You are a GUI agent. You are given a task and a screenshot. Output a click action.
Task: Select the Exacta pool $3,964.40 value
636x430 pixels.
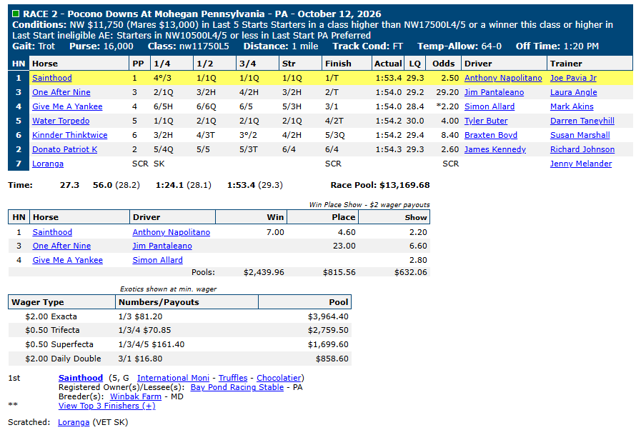(328, 316)
